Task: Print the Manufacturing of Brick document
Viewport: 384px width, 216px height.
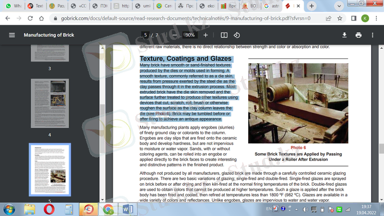Action: [358, 35]
